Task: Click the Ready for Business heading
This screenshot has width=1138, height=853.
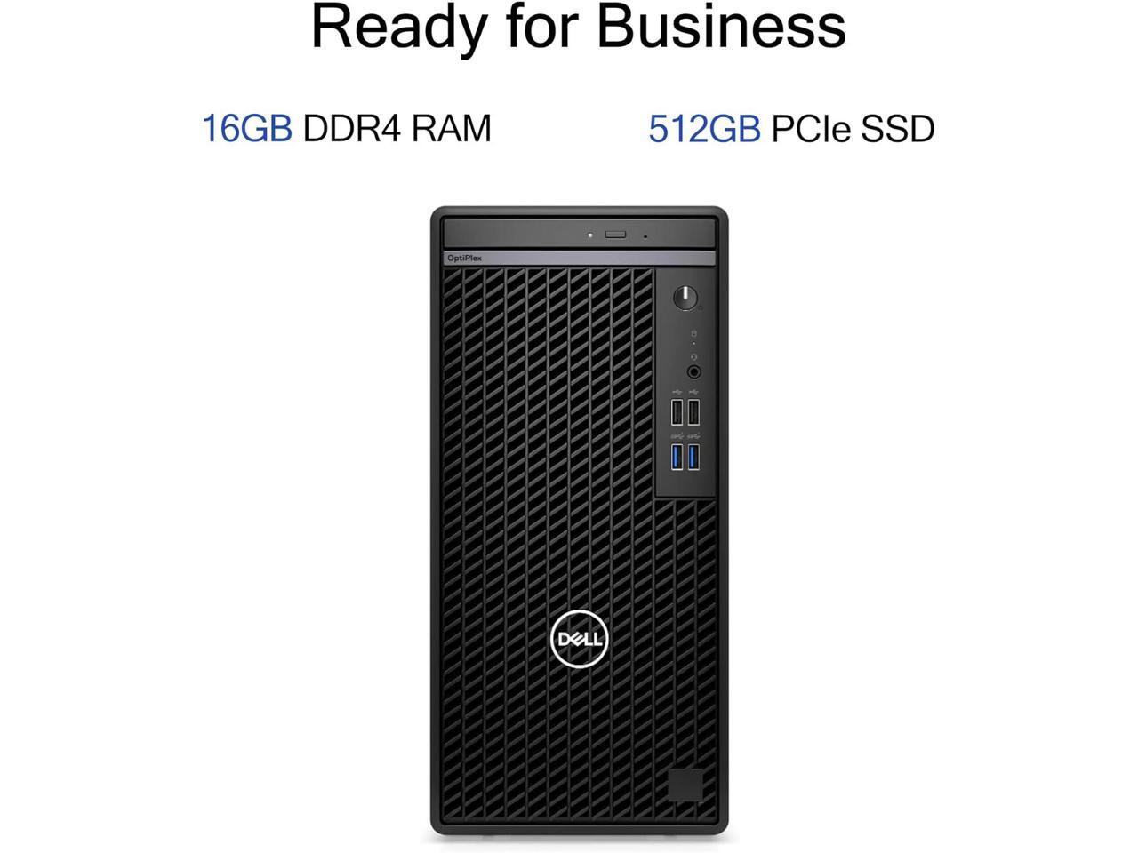Action: click(x=579, y=26)
